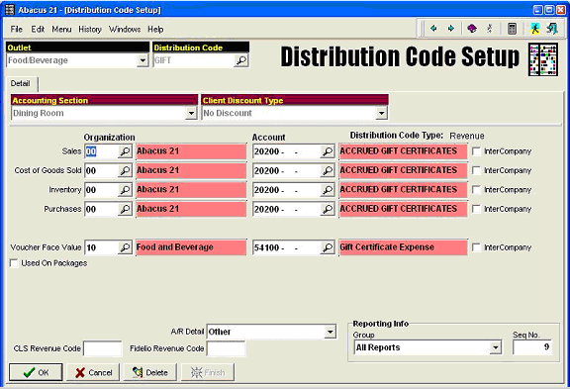Click the OK button
This screenshot has width=570, height=389.
[x=36, y=372]
